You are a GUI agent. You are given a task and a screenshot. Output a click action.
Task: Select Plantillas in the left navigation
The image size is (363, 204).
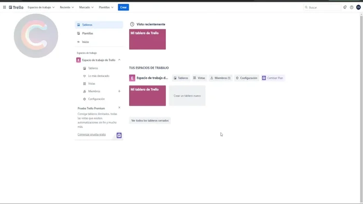(99, 33)
